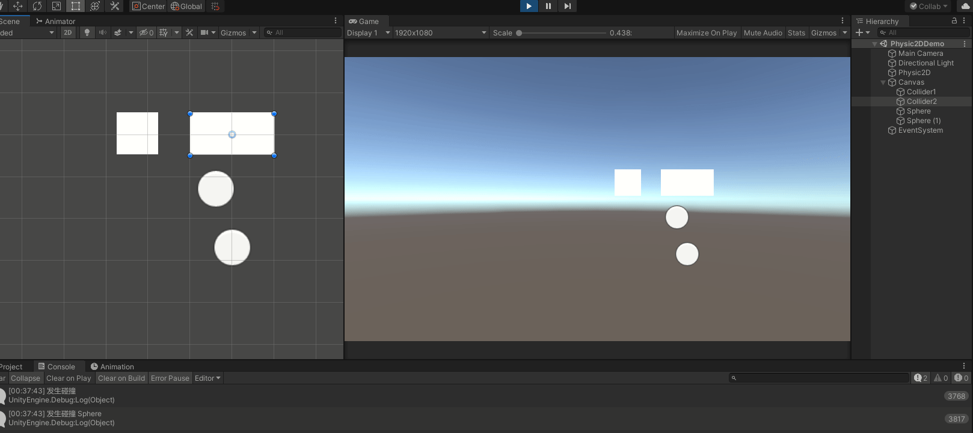Toggle scene lighting with the bulb icon
This screenshot has height=433, width=973.
(87, 32)
